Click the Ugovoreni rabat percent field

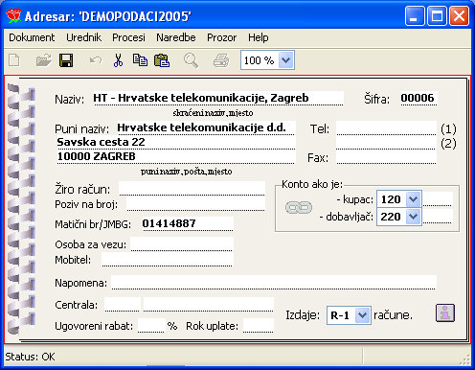tap(151, 326)
